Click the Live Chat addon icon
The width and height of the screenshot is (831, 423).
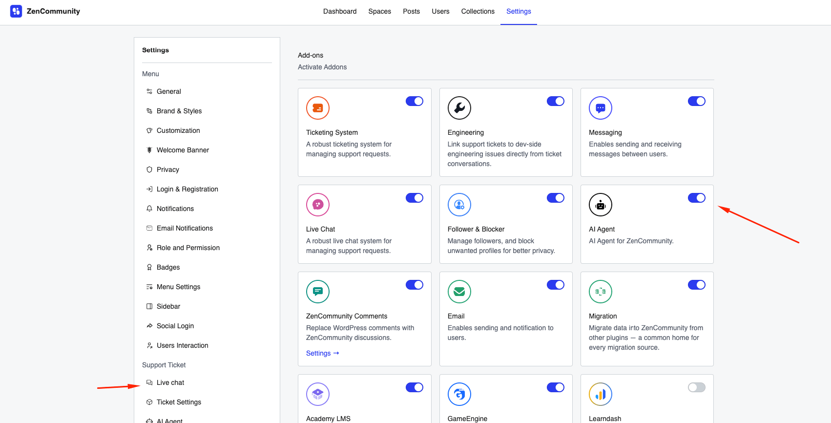click(318, 205)
